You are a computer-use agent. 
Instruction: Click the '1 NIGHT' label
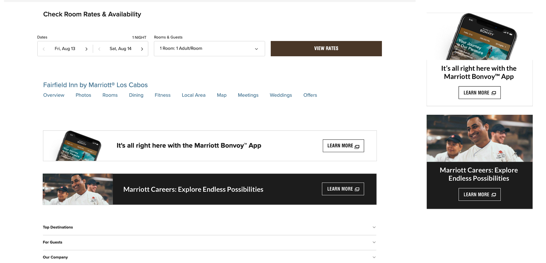139,38
